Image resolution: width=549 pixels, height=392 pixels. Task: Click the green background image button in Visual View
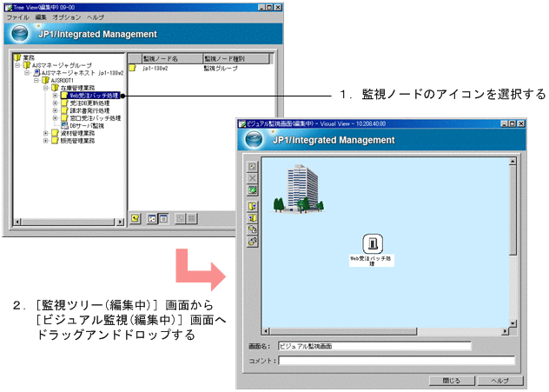[x=253, y=190]
